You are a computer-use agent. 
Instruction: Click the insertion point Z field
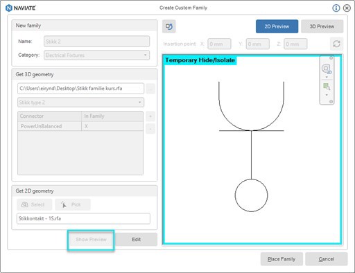(x=295, y=44)
